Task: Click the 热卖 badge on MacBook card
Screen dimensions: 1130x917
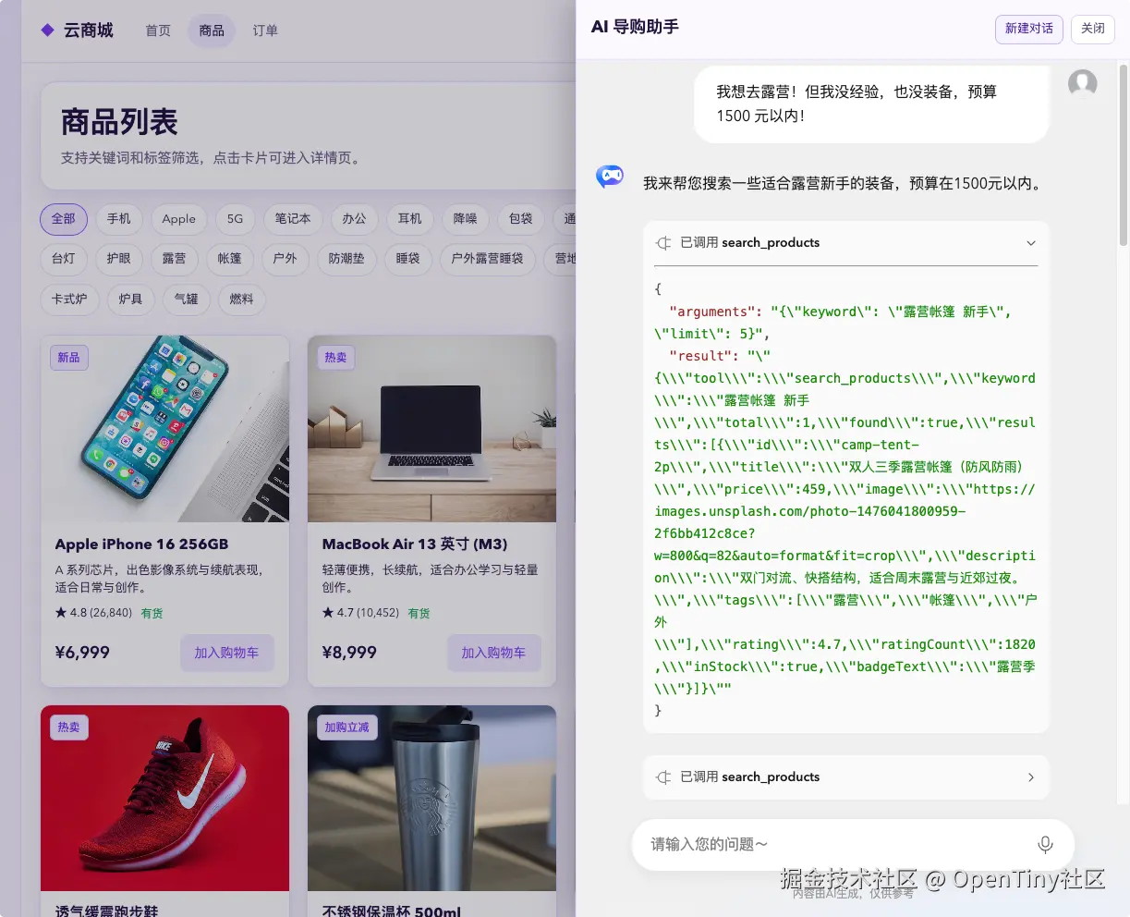Action: [335, 358]
